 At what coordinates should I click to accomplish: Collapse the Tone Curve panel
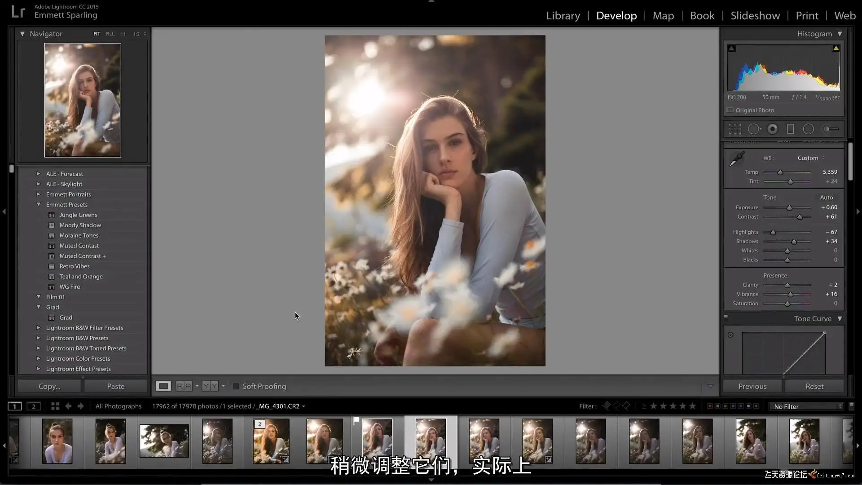click(840, 318)
